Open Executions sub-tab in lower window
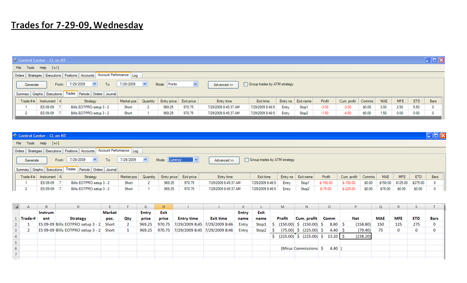 tap(54, 170)
